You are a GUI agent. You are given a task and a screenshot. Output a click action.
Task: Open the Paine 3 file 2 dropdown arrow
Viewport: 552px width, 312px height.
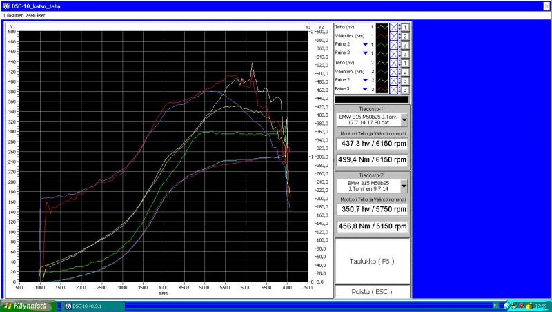click(367, 89)
